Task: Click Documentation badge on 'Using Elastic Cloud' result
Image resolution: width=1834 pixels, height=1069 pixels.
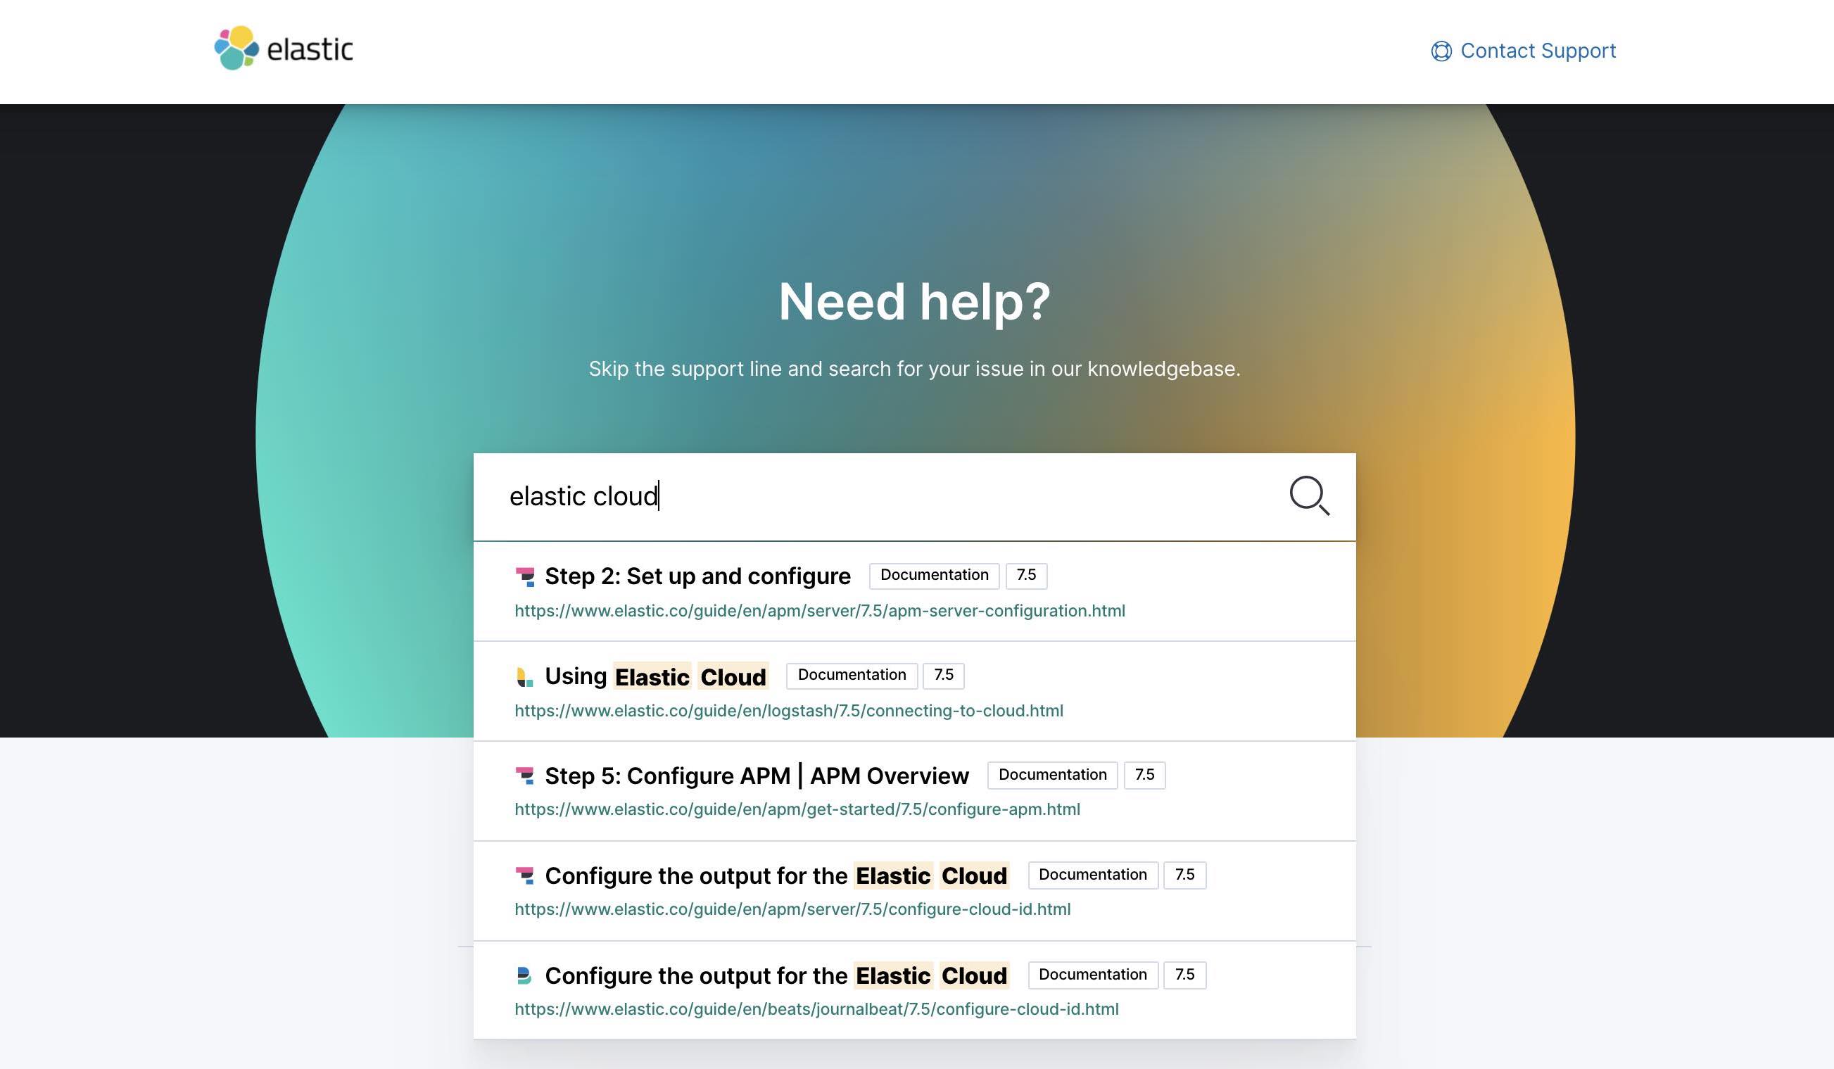Action: (x=852, y=675)
